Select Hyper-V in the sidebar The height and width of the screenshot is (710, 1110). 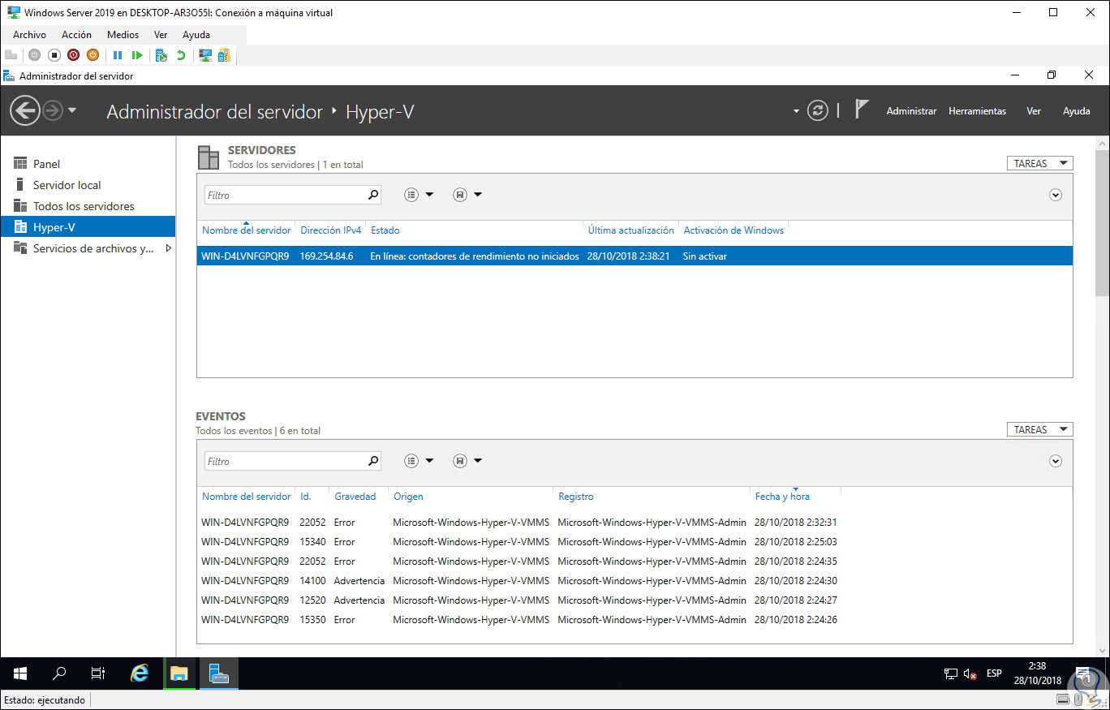tap(88, 227)
